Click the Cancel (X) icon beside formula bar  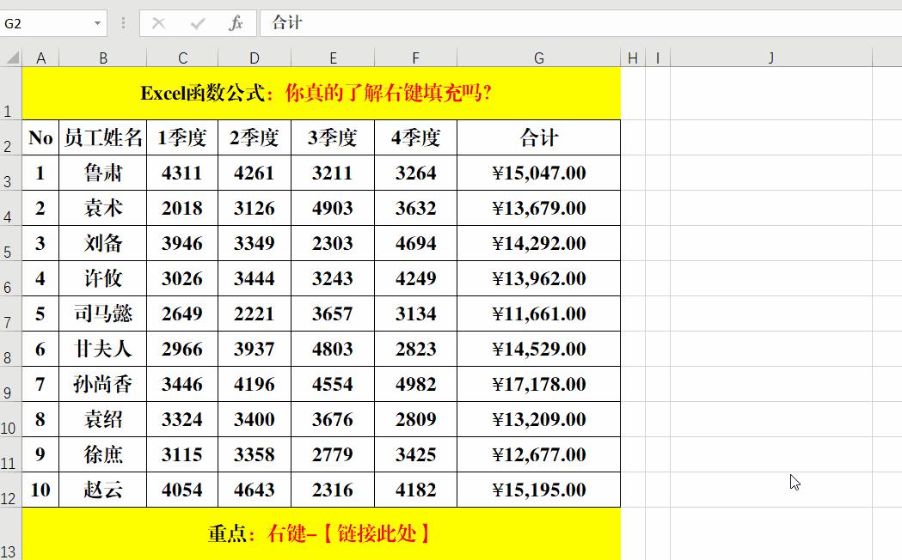pos(159,23)
